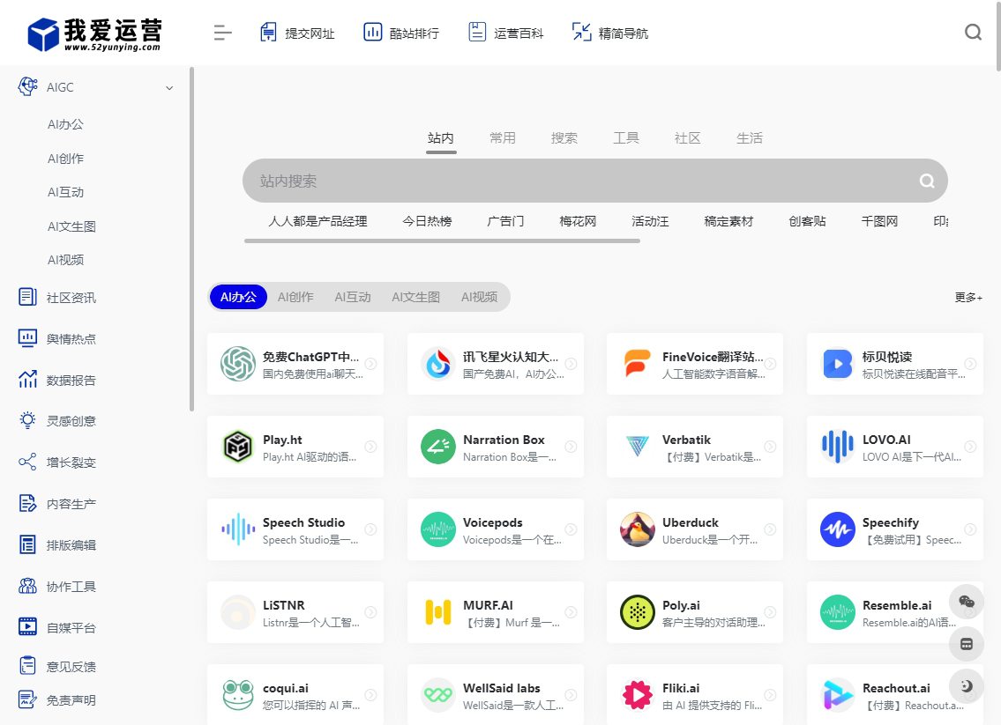Screen dimensions: 1001x725
Task: Switch to the 站内 search tab
Action: point(440,137)
